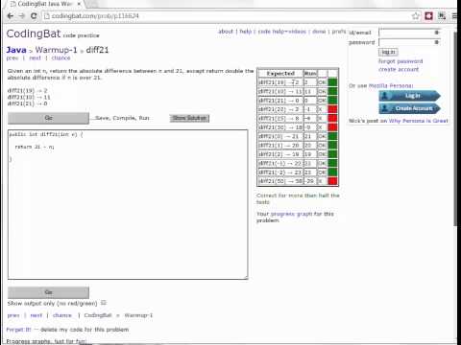
Task: Click green result square for diff21(19) row
Action: coord(332,82)
